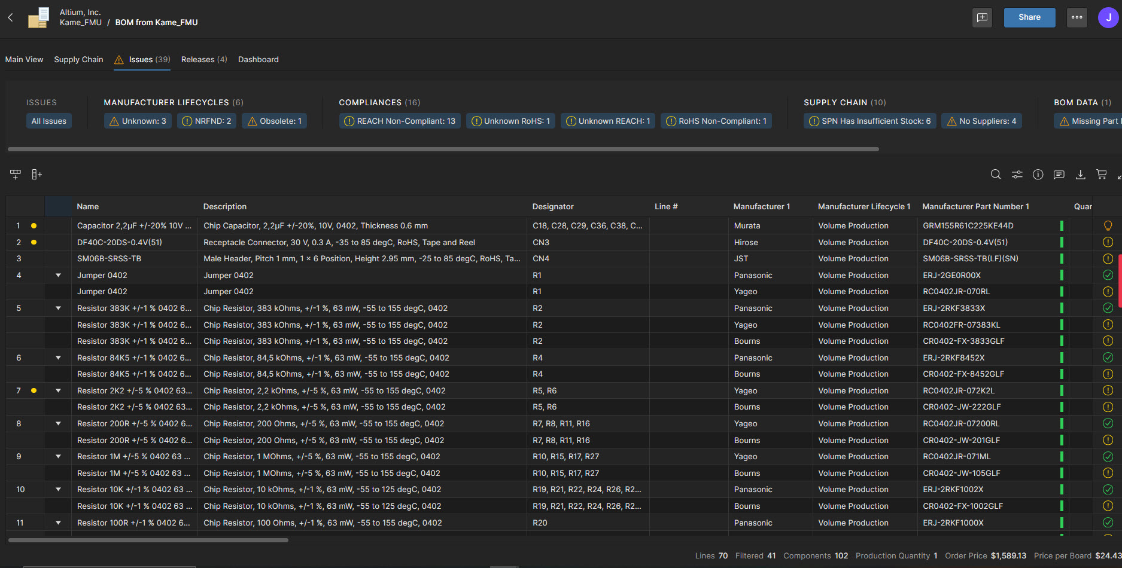Click the info circle toolbar icon
The width and height of the screenshot is (1122, 568).
pyautogui.click(x=1038, y=174)
